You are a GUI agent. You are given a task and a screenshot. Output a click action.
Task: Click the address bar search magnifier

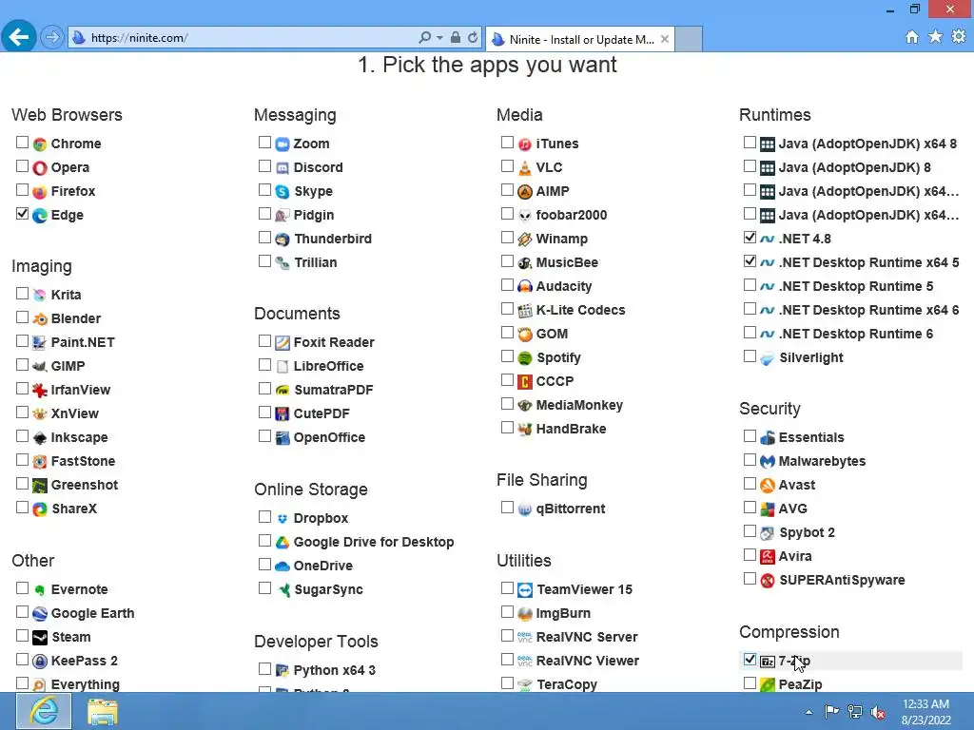click(425, 38)
